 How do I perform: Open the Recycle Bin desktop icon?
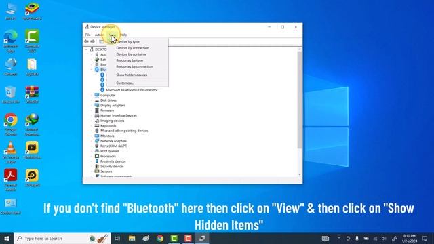click(x=11, y=95)
